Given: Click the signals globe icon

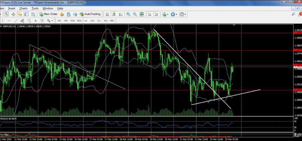Looking at the screenshot, I should tap(75, 14).
